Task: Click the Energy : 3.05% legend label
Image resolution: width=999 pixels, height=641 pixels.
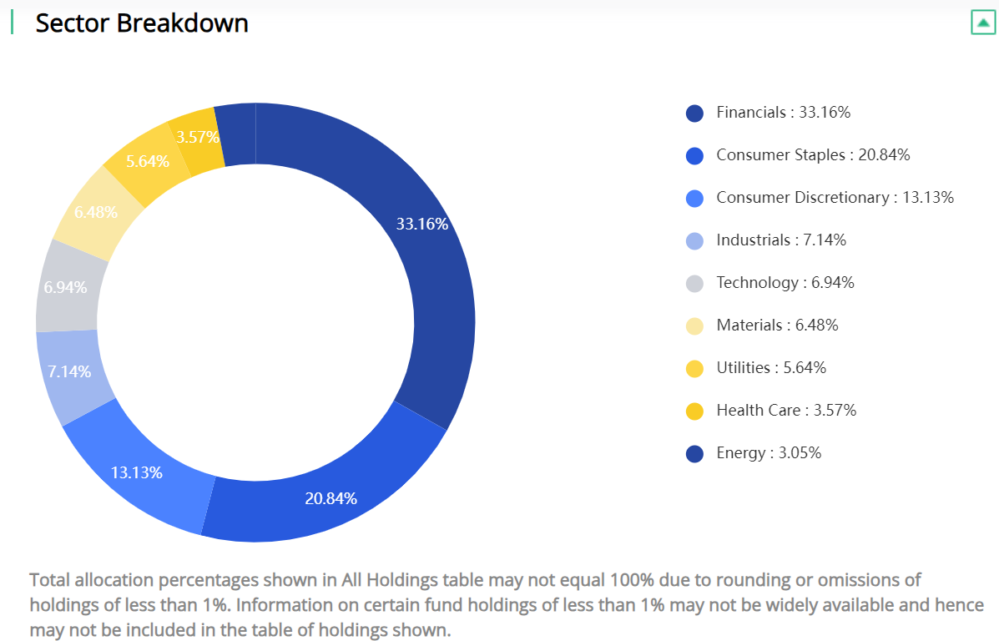Action: coord(769,453)
